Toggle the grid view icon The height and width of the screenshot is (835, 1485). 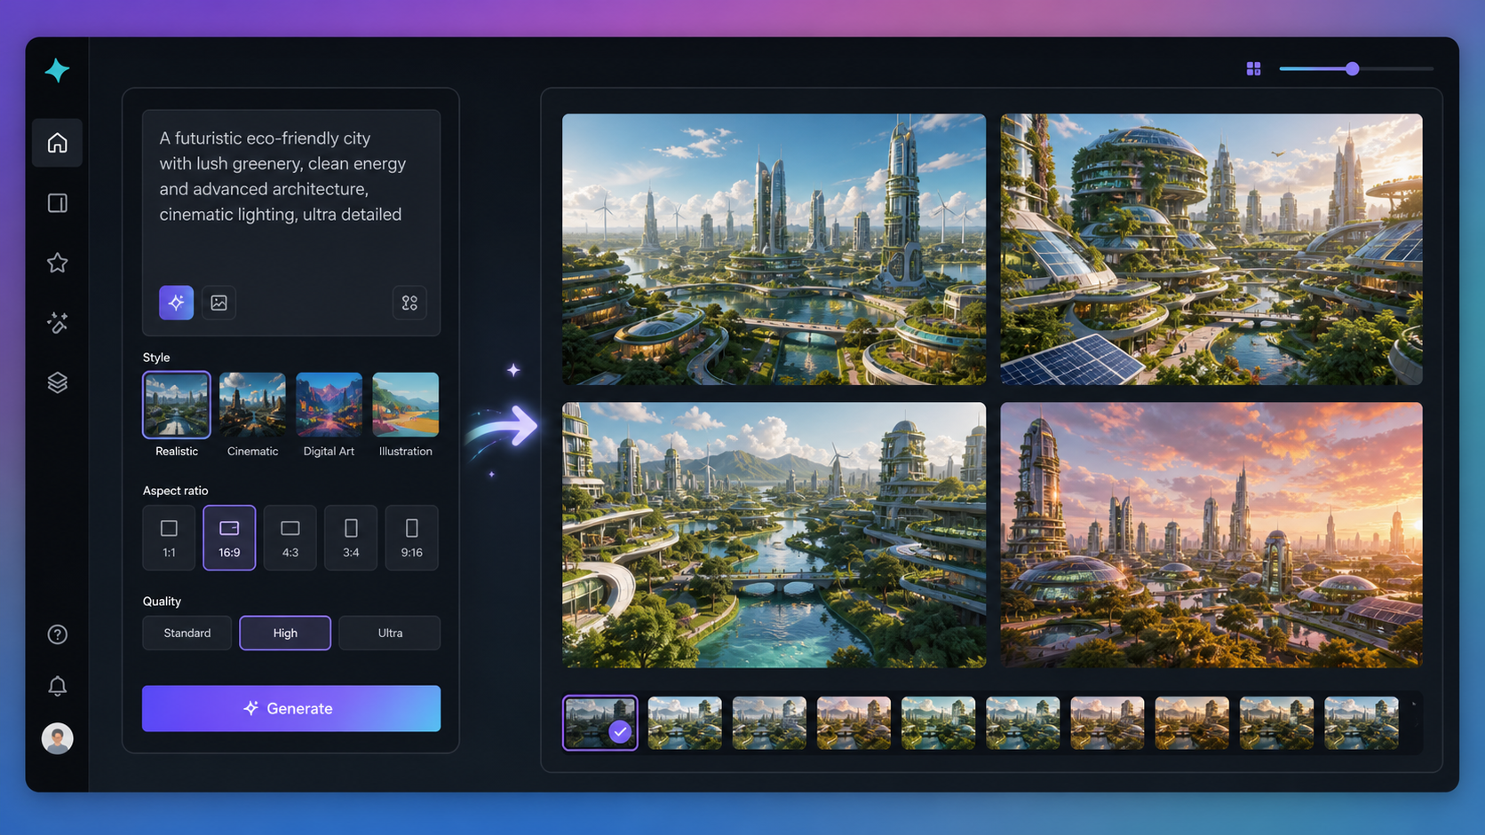click(1253, 68)
